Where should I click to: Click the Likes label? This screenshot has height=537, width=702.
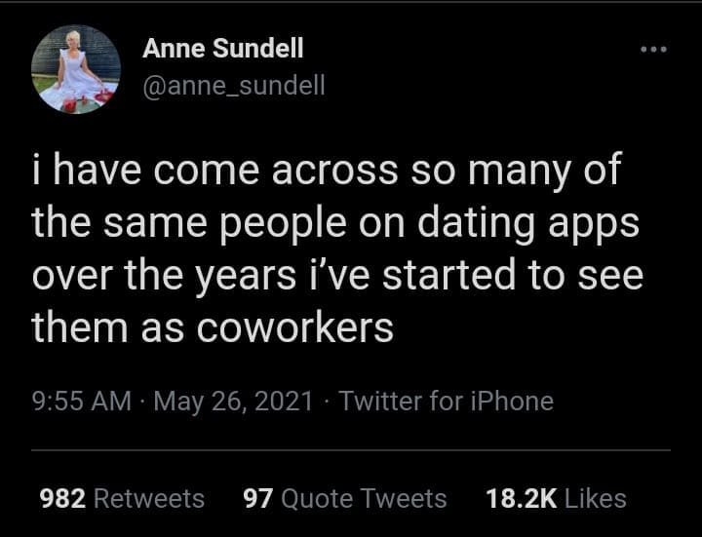coord(595,498)
